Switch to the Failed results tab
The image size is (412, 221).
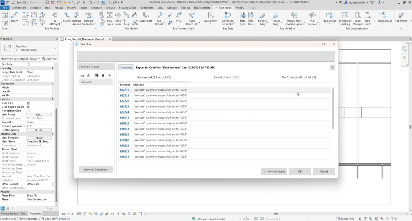226,77
